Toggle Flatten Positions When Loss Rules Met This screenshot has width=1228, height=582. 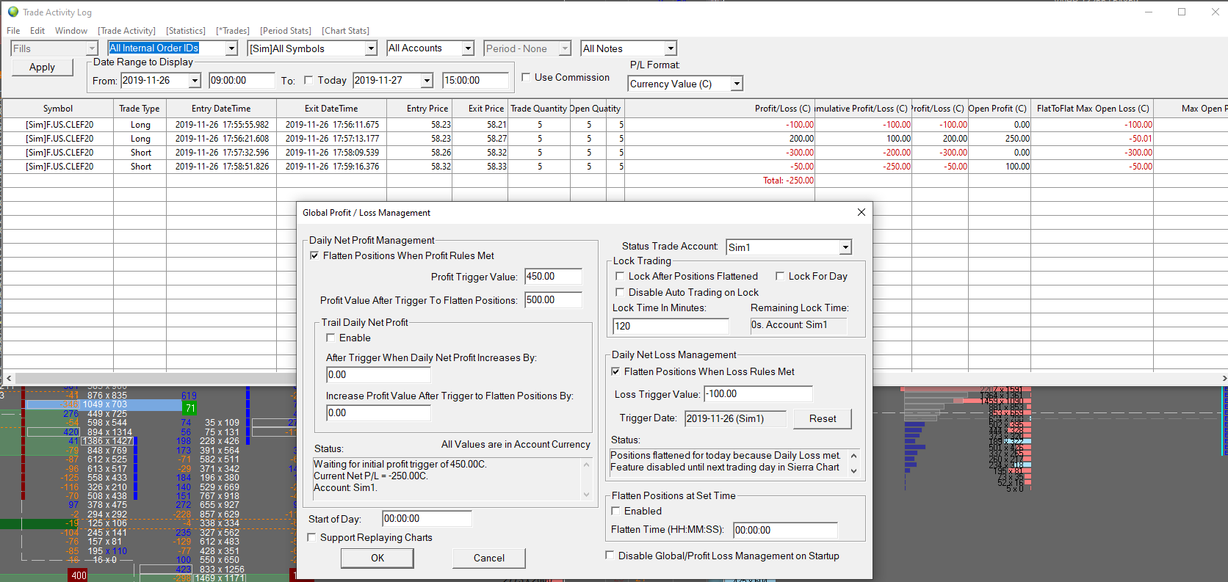(x=615, y=371)
